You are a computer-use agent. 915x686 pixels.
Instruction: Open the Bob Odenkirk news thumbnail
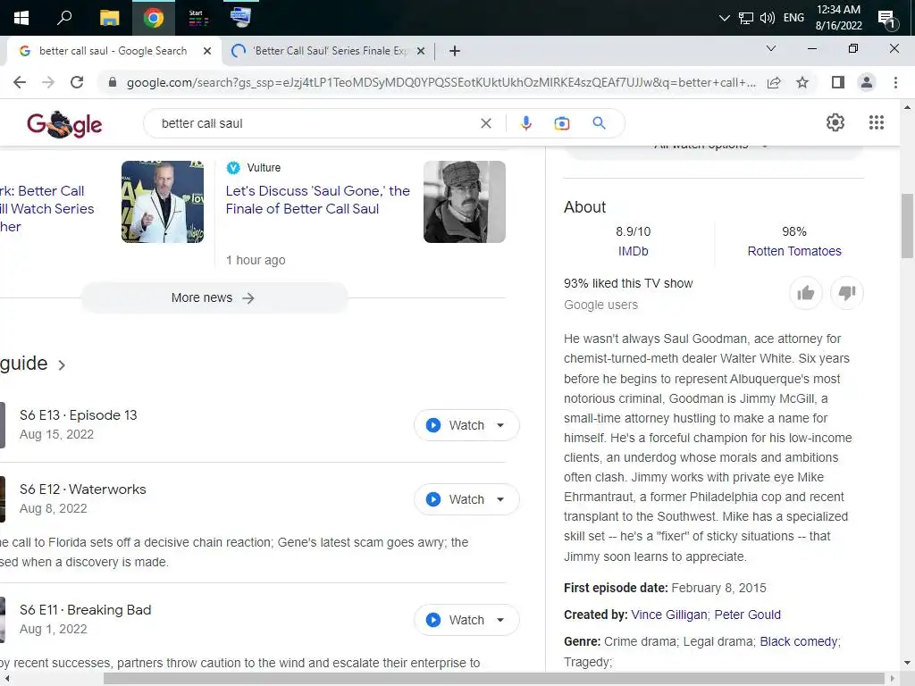tap(163, 202)
